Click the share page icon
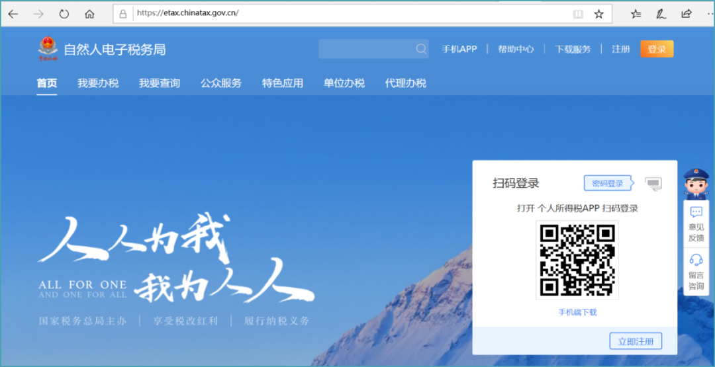This screenshot has height=367, width=715. (x=686, y=14)
